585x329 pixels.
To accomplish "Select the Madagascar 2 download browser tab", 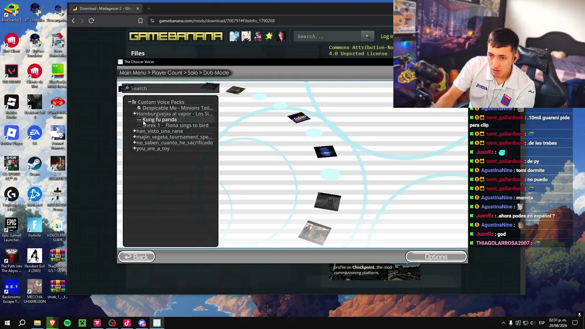I will pyautogui.click(x=106, y=8).
